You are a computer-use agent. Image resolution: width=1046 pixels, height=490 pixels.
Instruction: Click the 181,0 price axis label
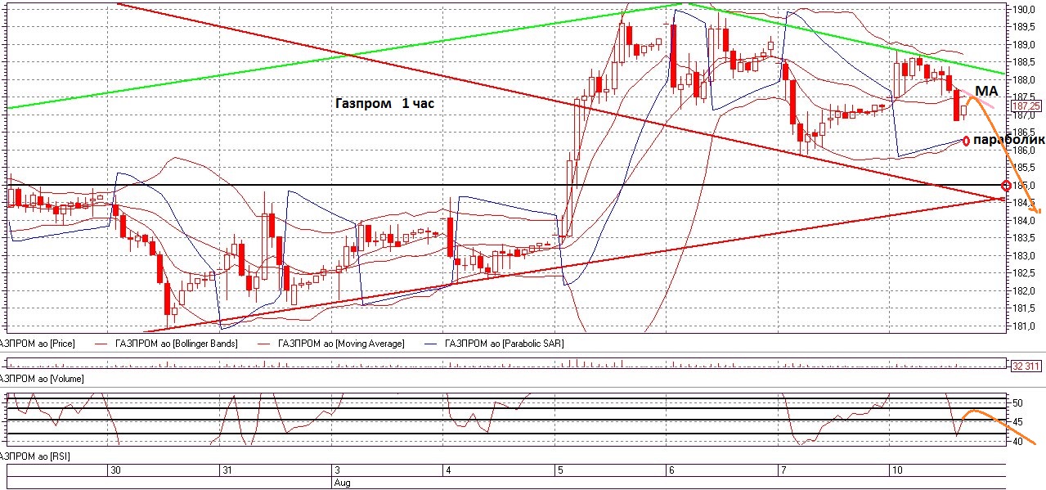[1024, 326]
